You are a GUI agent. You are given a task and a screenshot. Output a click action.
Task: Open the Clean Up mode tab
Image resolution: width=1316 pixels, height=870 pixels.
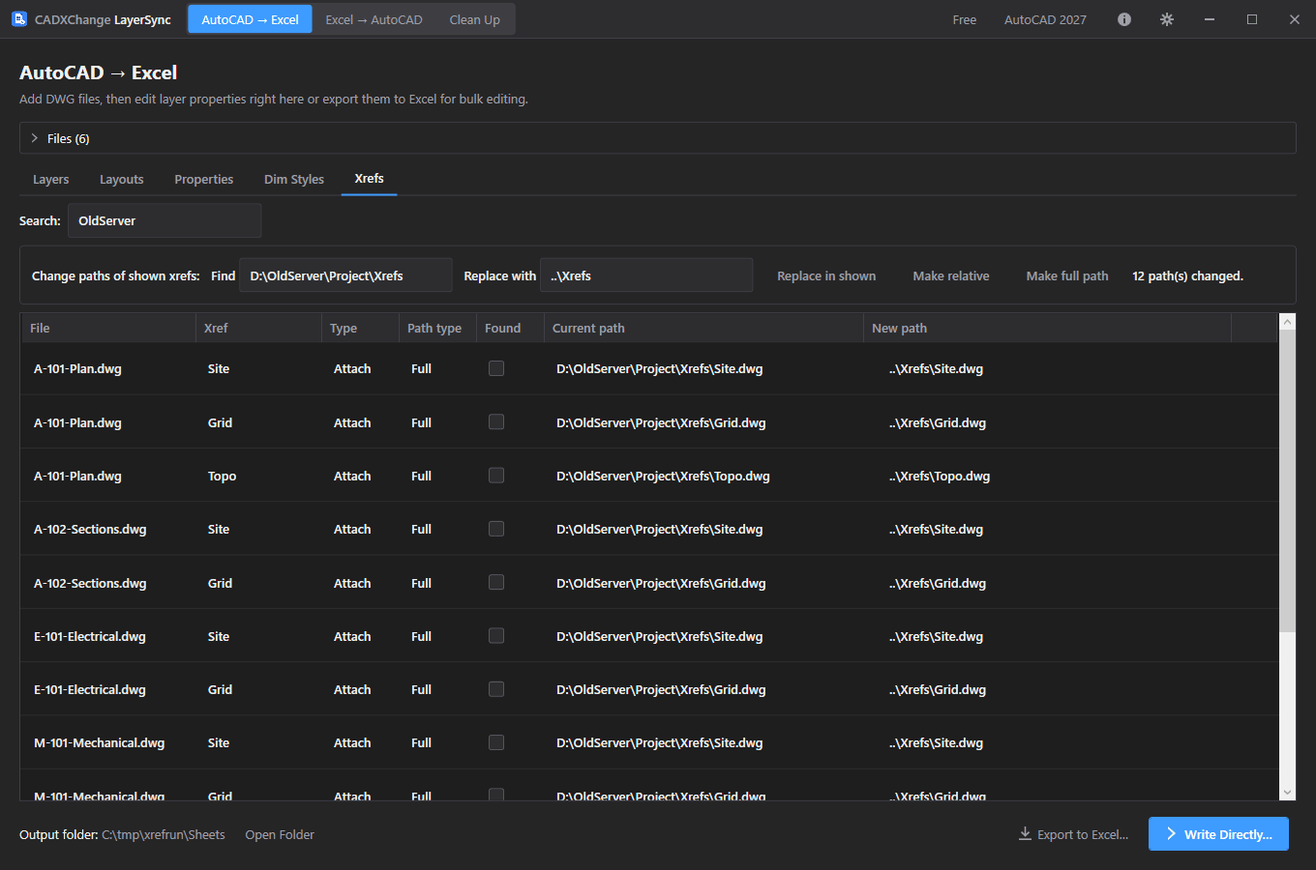coord(475,19)
